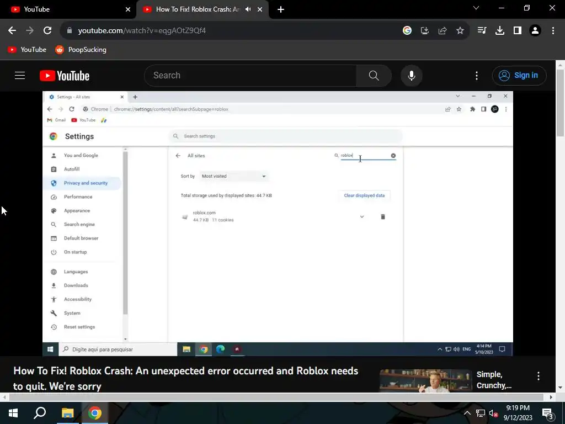
Task: Mute the tab via its speaker icon
Action: pyautogui.click(x=248, y=9)
